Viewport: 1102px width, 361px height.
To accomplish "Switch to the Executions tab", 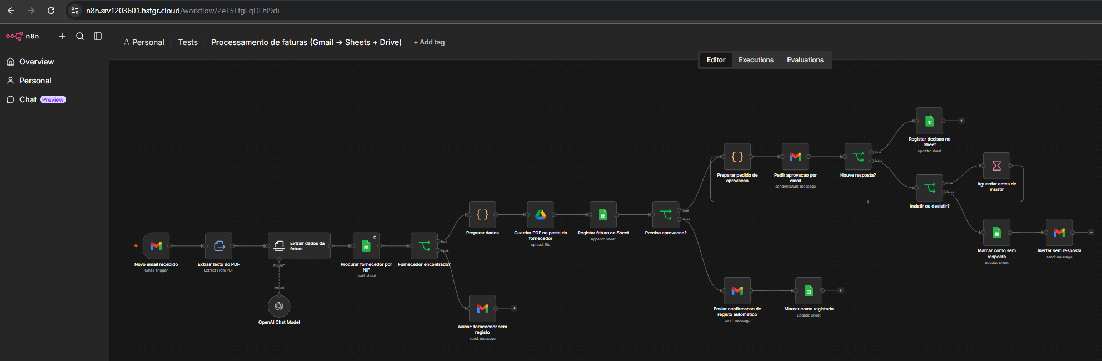I will pos(756,60).
